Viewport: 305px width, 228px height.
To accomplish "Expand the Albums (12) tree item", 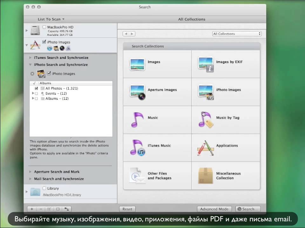I will coord(33,98).
